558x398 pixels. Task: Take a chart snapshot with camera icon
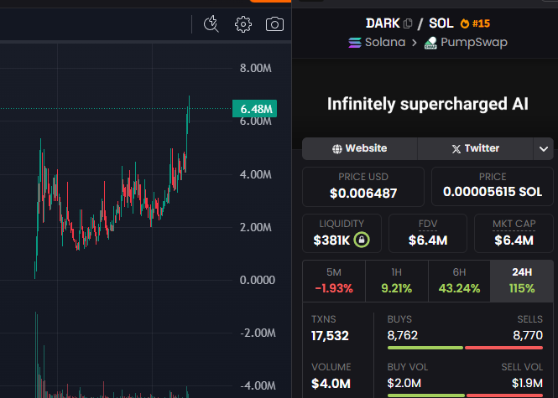point(274,24)
